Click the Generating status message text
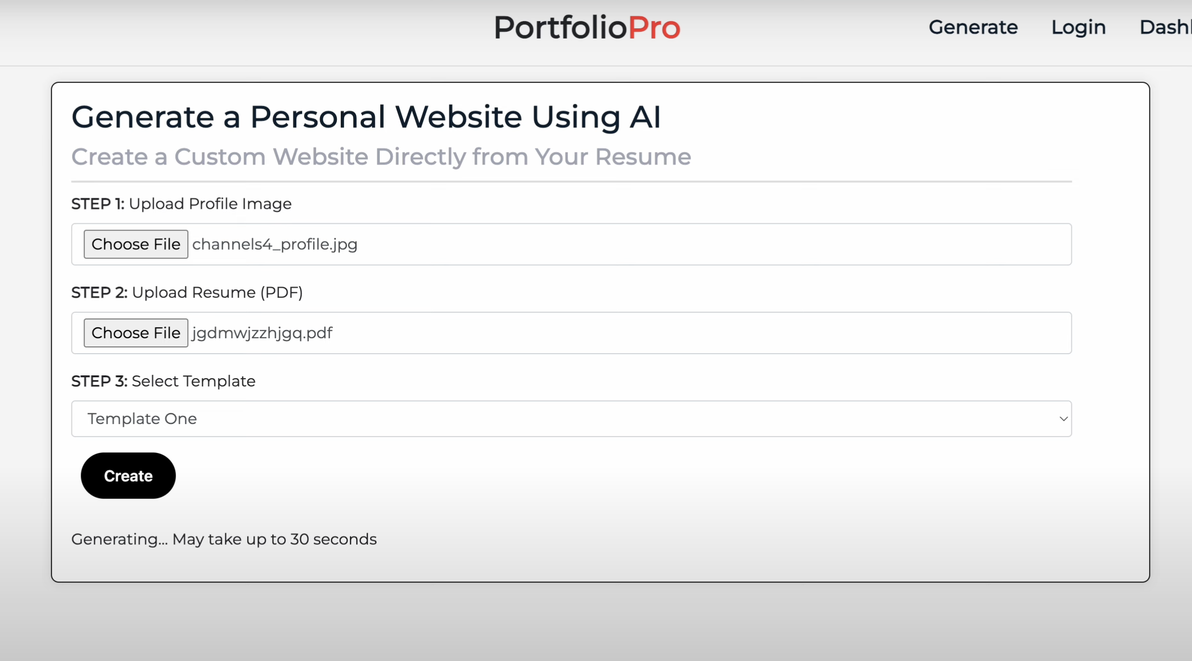The height and width of the screenshot is (661, 1192). pyautogui.click(x=224, y=539)
